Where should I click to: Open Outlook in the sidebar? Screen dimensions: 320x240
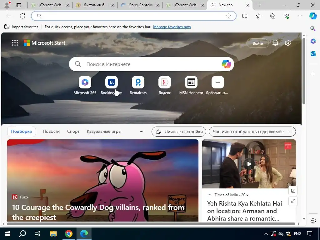point(313,54)
